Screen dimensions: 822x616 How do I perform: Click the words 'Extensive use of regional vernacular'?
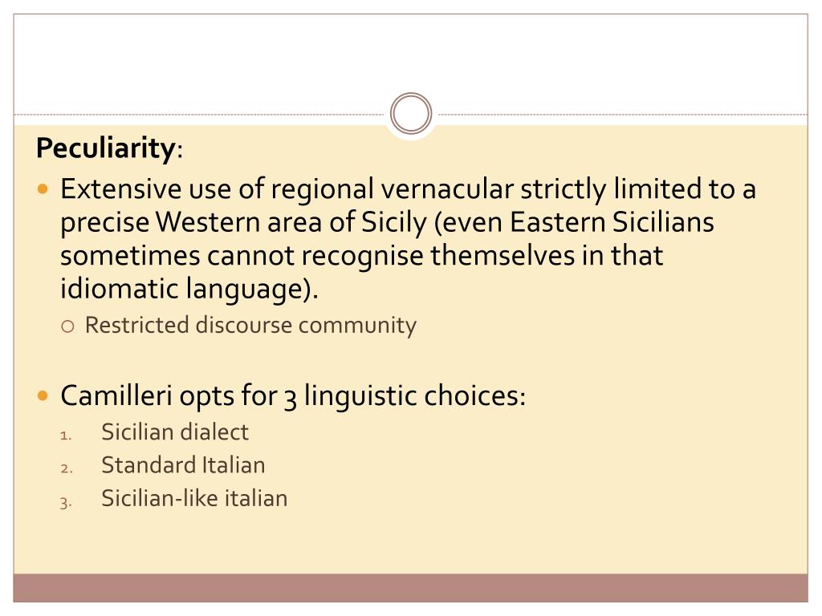click(287, 189)
